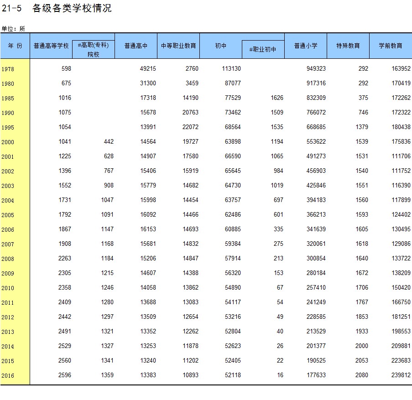Click value 67 in 2010 row
Screen dimensions: 412x400
click(280, 288)
